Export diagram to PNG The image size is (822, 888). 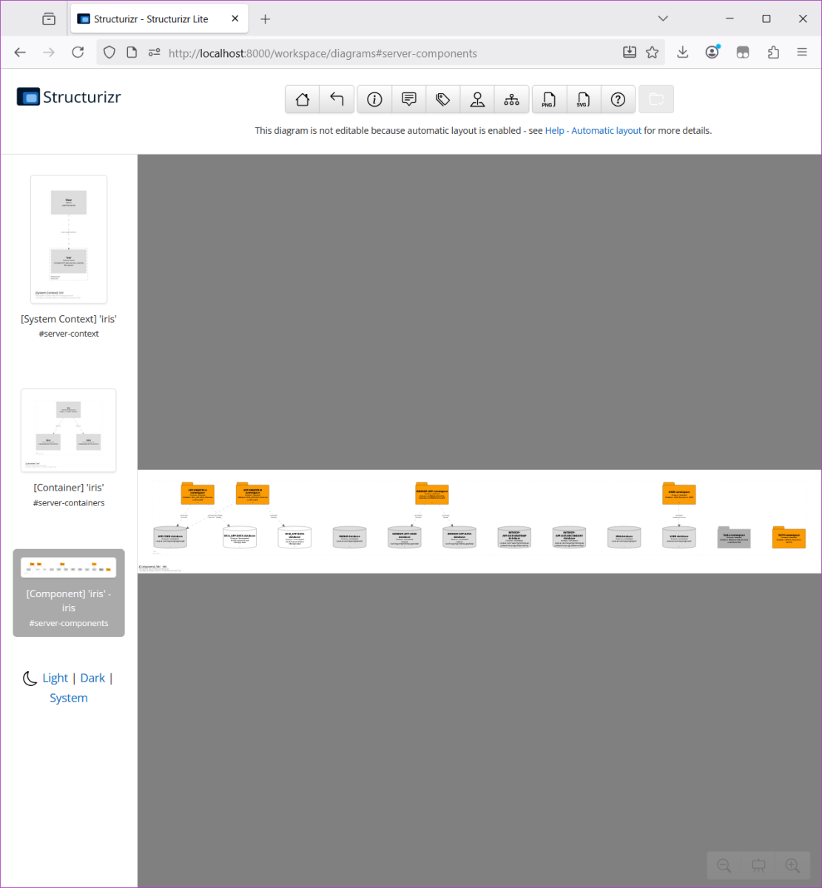[x=549, y=99]
